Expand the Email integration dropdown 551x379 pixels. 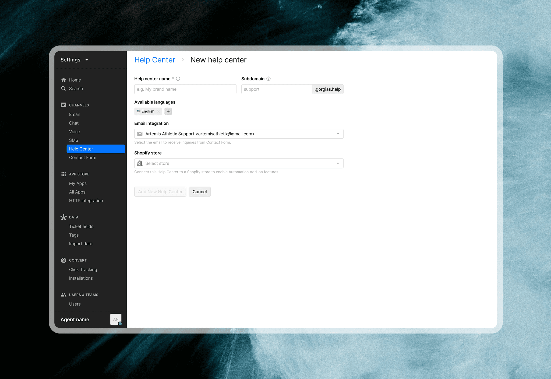coord(338,134)
